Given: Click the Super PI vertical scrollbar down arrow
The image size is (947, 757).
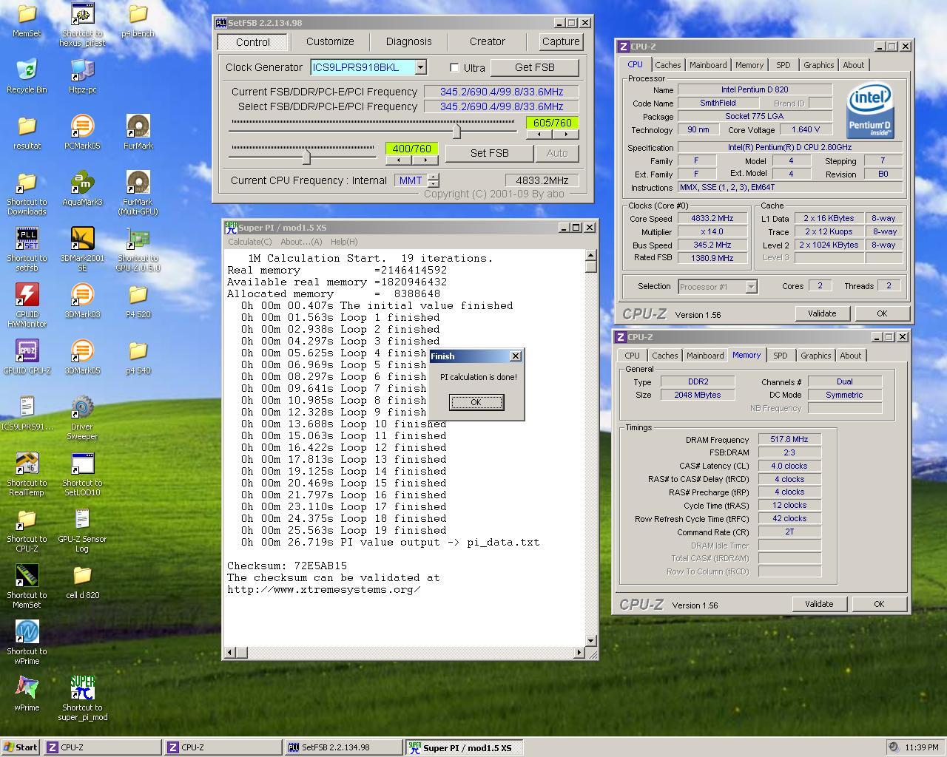Looking at the screenshot, I should coord(590,641).
